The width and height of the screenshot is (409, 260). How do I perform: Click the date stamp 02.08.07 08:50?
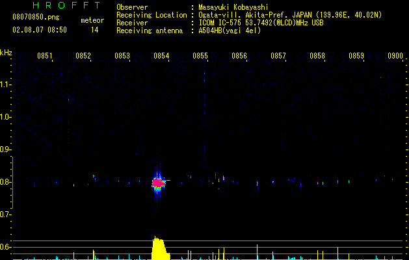(40, 30)
